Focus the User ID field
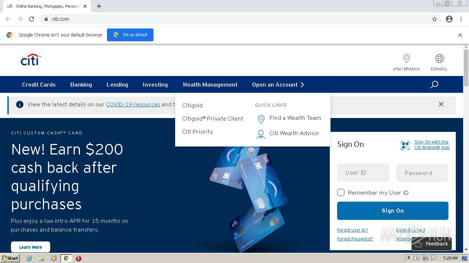Viewport: 469px width, 263px height. 363,172
